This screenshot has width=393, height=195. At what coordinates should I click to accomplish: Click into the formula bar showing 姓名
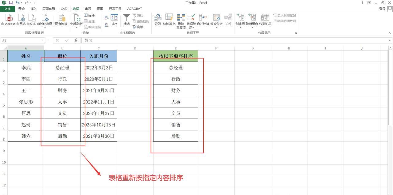[235, 40]
